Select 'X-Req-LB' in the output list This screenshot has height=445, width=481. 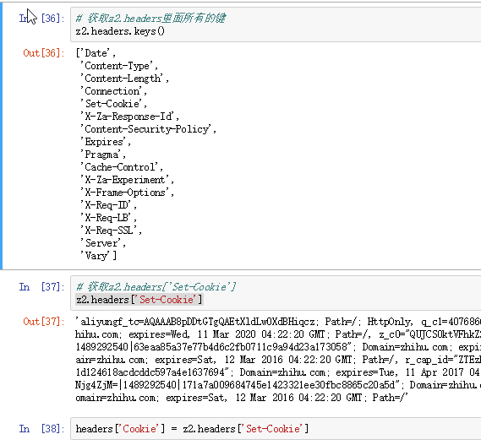point(106,218)
